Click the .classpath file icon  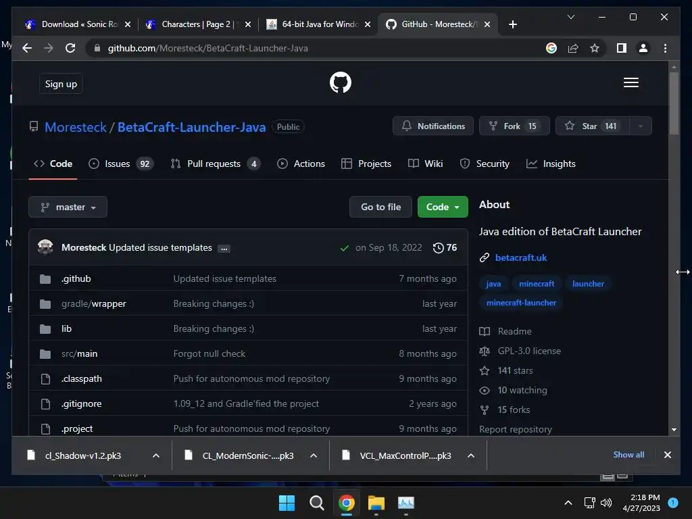point(45,378)
